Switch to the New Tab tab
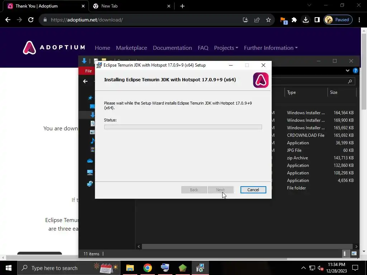The width and height of the screenshot is (367, 275). pos(132,6)
